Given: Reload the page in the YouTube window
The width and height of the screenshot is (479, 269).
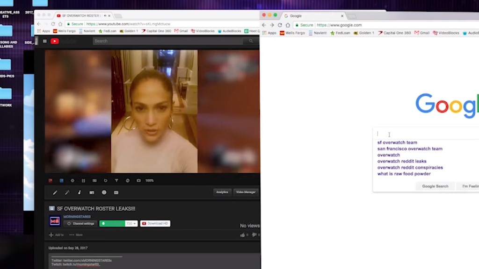Looking at the screenshot, I should (53, 24).
